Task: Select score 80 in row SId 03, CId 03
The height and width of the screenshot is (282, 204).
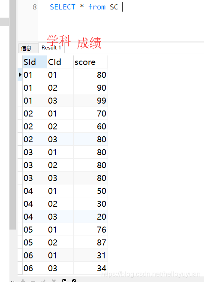Action: [x=90, y=178]
